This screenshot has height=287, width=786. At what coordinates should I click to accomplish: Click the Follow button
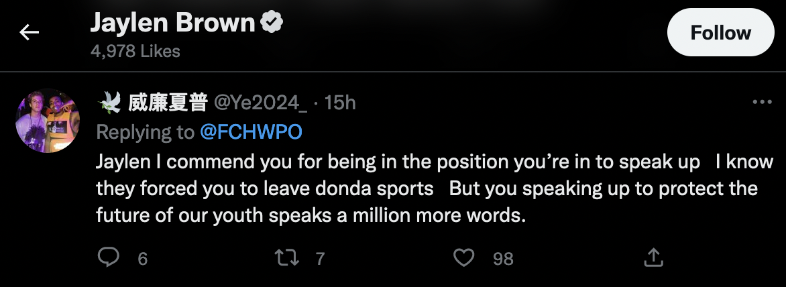point(721,33)
